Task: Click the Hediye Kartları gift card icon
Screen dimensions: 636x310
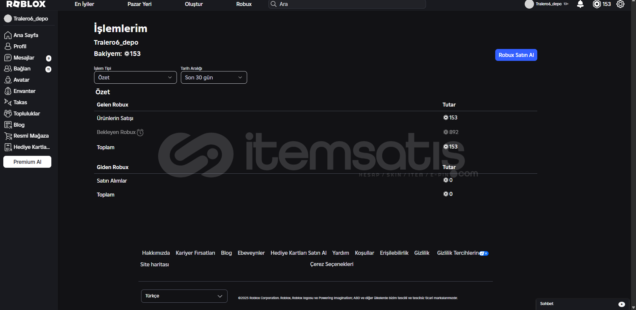Action: 8,147
